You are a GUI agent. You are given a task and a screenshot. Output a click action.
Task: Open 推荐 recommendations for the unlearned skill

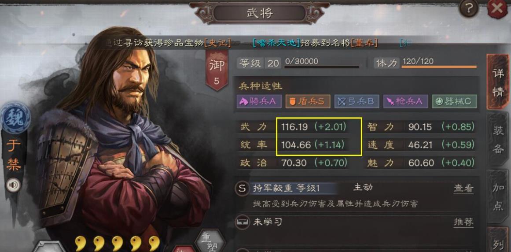pyautogui.click(x=463, y=222)
